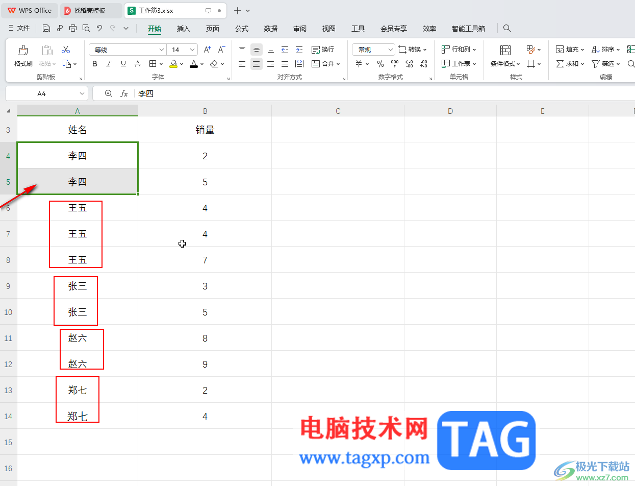Image resolution: width=635 pixels, height=486 pixels.
Task: Open the 文件 menu
Action: [20, 28]
